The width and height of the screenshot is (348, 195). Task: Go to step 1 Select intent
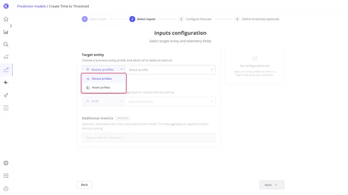tap(94, 19)
